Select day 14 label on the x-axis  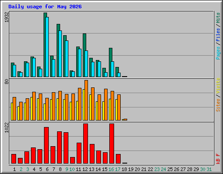tap(98, 169)
